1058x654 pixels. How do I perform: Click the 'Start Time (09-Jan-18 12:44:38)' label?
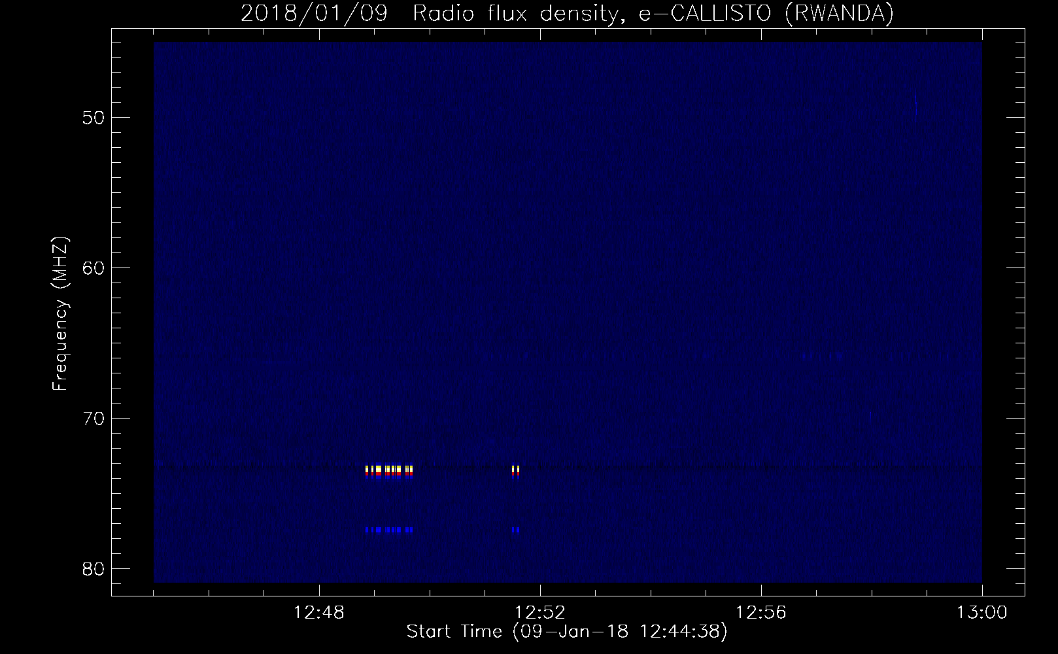point(567,632)
